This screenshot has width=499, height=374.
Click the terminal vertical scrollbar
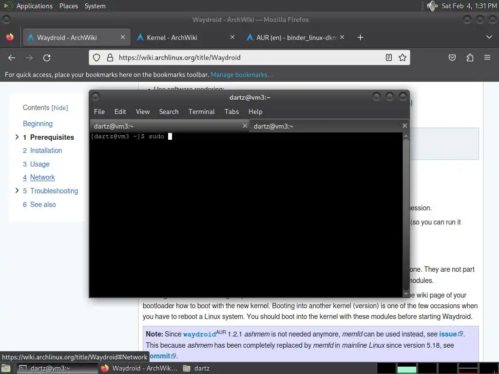(406, 215)
